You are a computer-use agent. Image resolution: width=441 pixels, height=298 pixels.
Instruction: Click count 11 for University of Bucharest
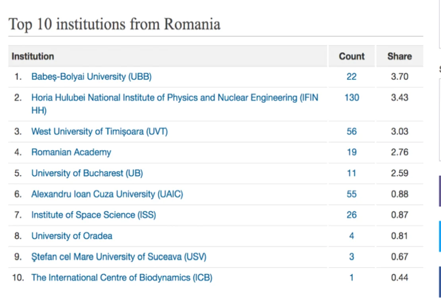pyautogui.click(x=352, y=173)
